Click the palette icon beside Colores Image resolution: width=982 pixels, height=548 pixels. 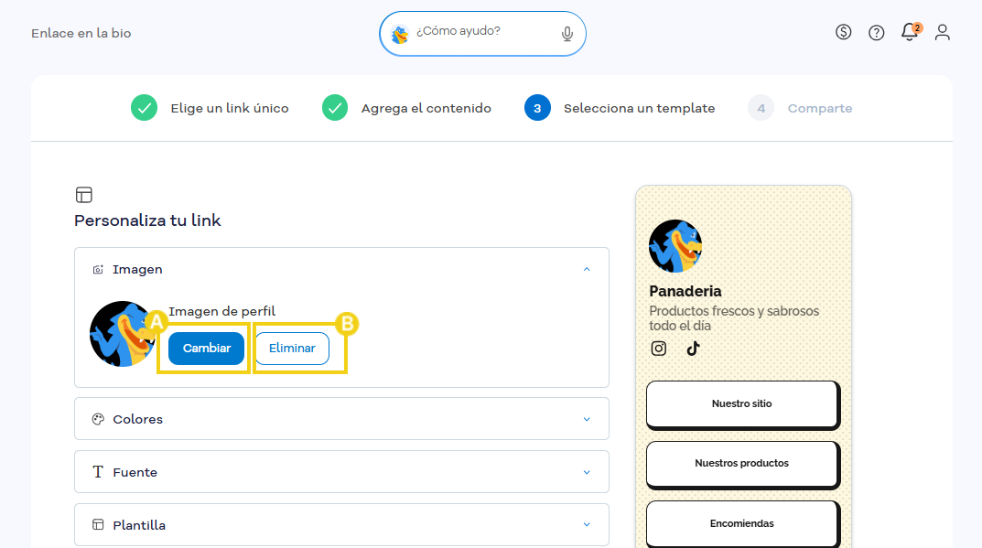point(98,419)
